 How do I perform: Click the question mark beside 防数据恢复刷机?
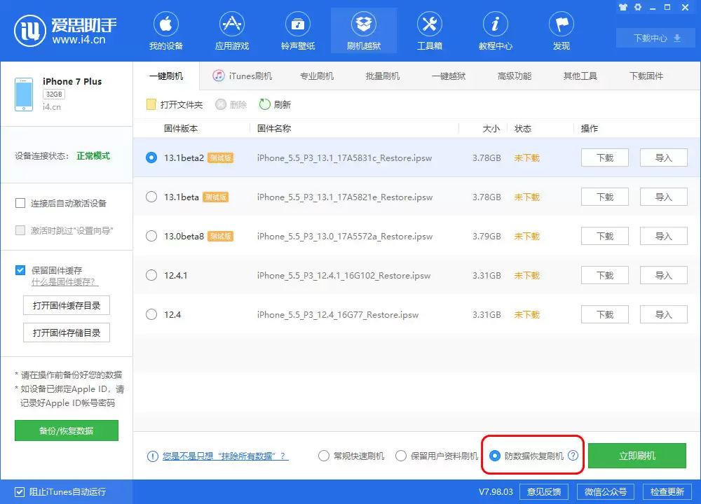coord(573,455)
